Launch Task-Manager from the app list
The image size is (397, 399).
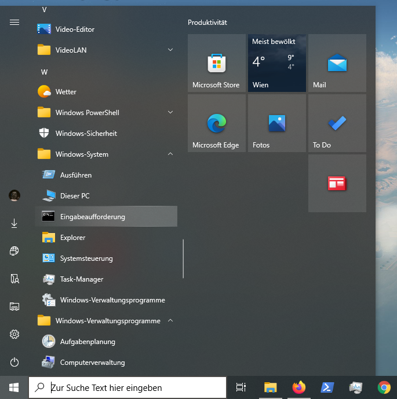pos(106,279)
